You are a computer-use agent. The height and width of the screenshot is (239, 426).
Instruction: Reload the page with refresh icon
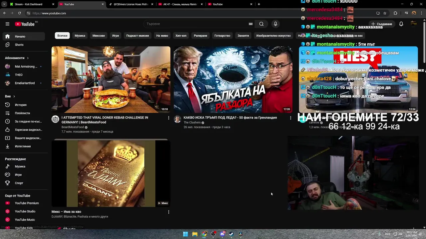click(19, 13)
